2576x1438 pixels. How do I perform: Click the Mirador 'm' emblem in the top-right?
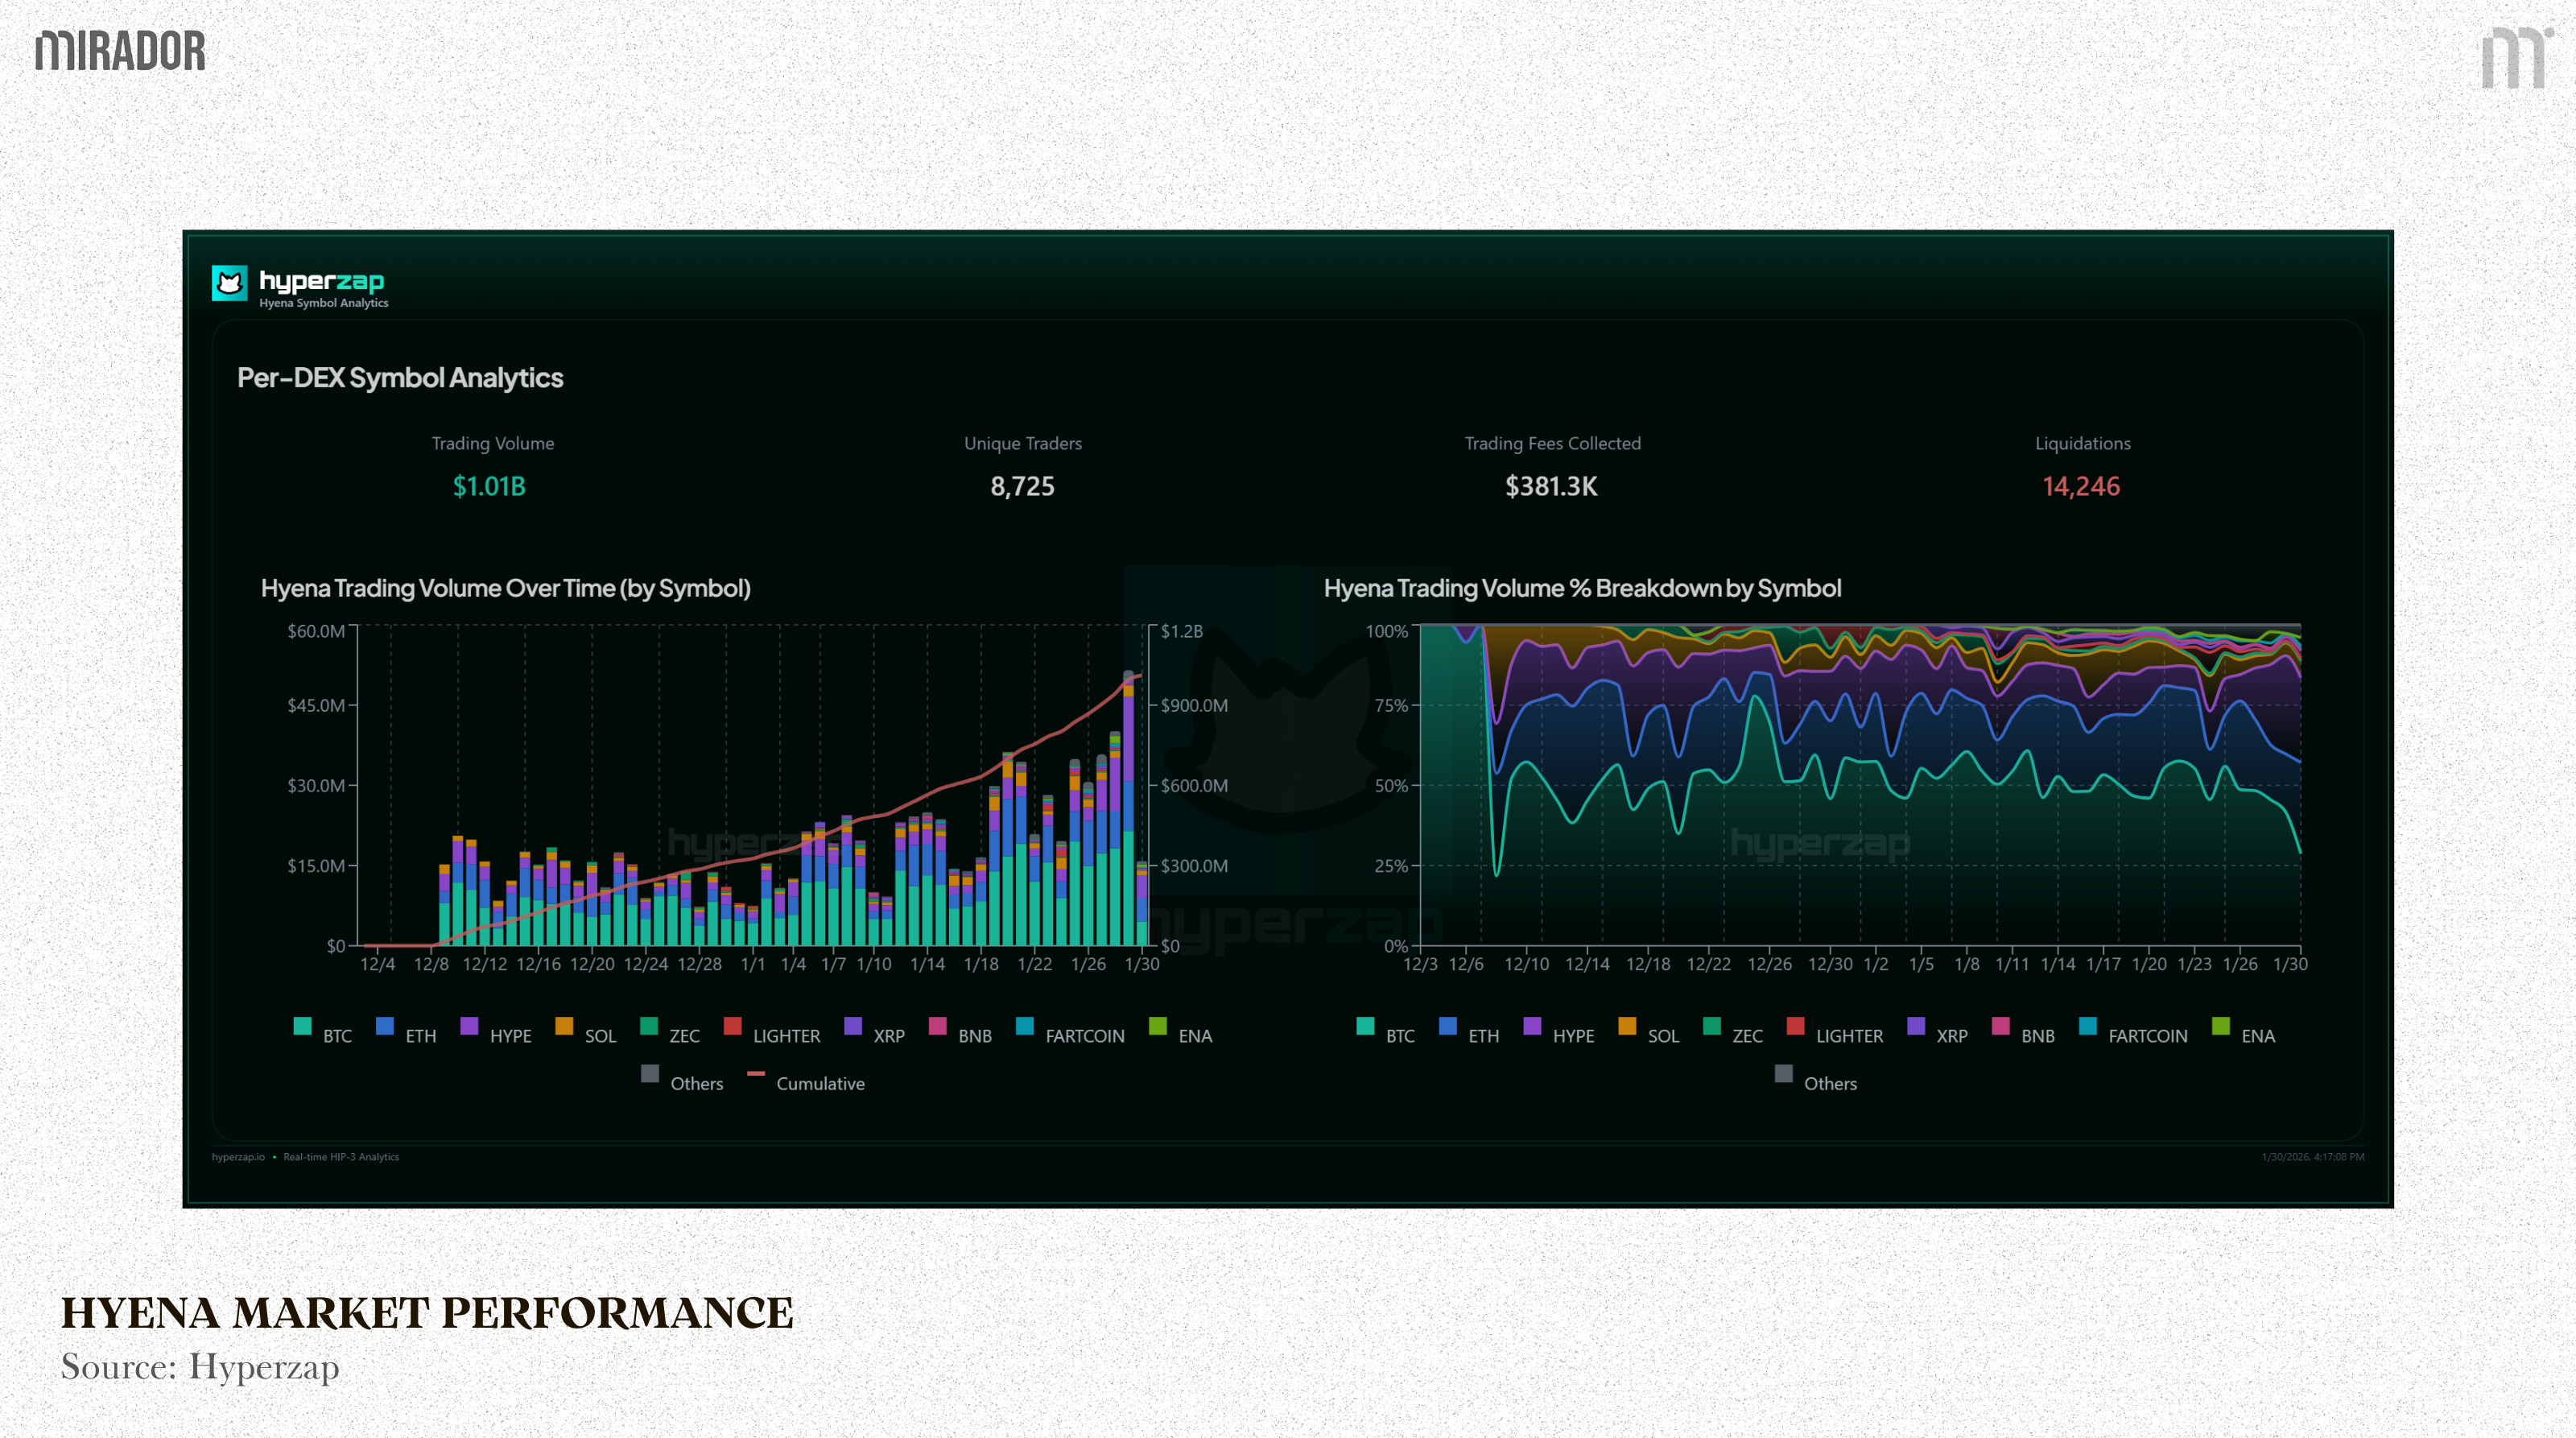click(x=2514, y=58)
